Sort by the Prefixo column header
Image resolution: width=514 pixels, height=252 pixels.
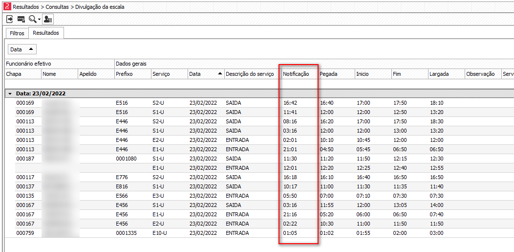click(133, 74)
